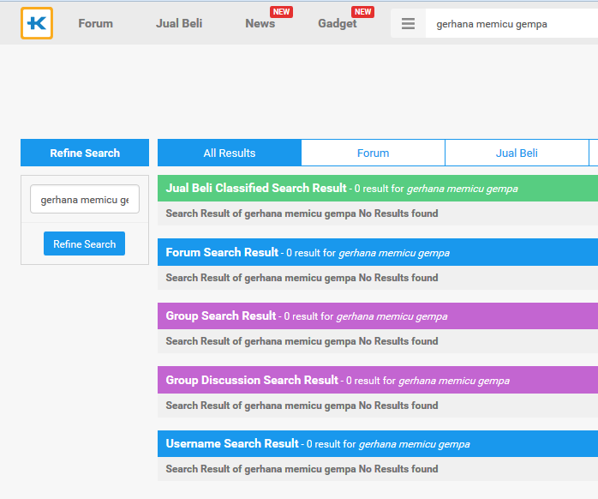
Task: Submit the Refine Search button
Action: coord(84,243)
